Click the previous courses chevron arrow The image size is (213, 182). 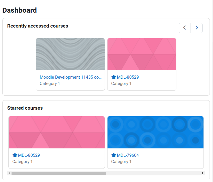click(185, 28)
